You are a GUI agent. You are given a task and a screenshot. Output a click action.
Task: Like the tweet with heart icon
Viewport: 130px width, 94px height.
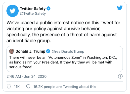click(9, 86)
